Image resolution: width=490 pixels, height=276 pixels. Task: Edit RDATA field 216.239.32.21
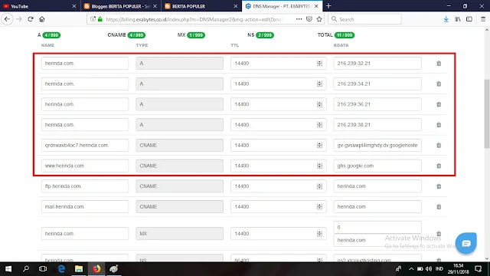click(377, 63)
